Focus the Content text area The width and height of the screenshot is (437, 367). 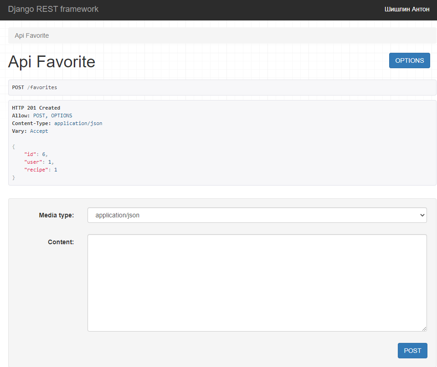tap(257, 282)
